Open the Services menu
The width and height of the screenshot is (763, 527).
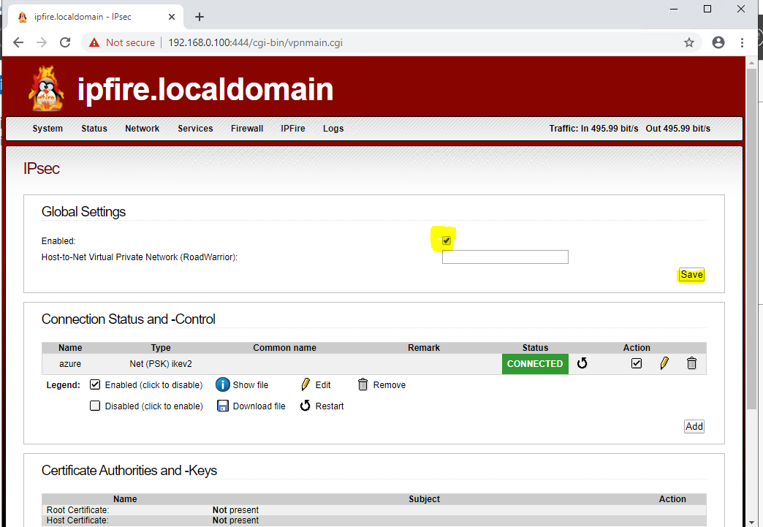[x=194, y=129]
